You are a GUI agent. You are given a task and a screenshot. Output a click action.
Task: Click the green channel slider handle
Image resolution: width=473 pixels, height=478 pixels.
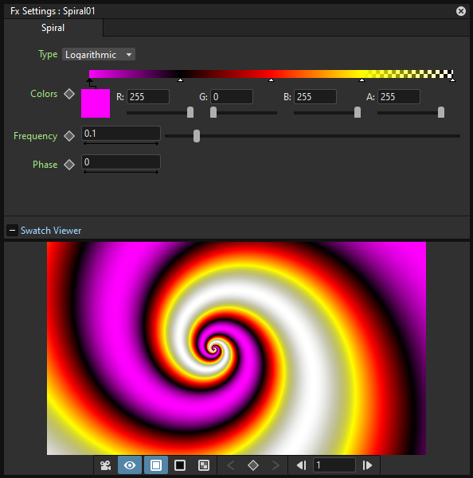point(213,112)
